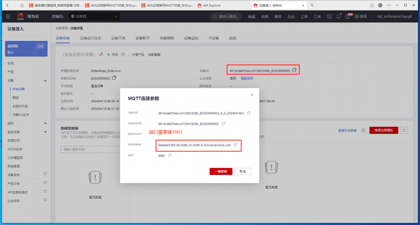
Task: Copy the 设备ID value icon
Action: pyautogui.click(x=294, y=70)
